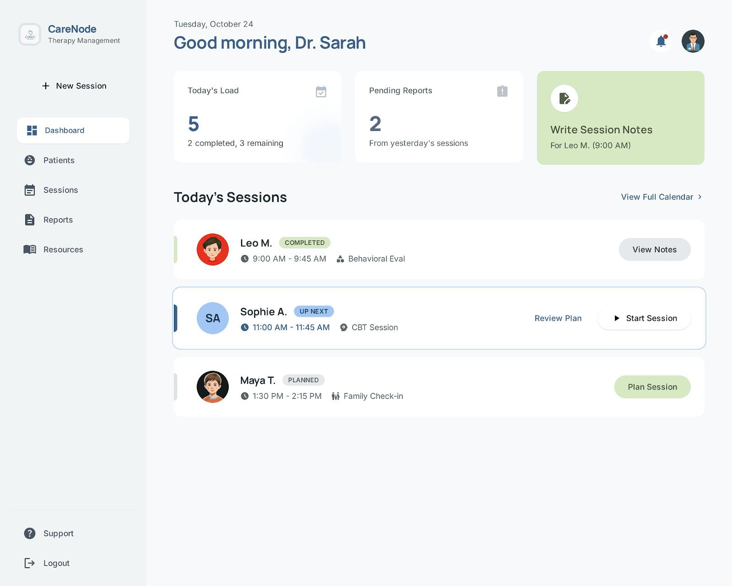Open Review Plan for Sophie A.
Image resolution: width=732 pixels, height=586 pixels.
pyautogui.click(x=558, y=318)
